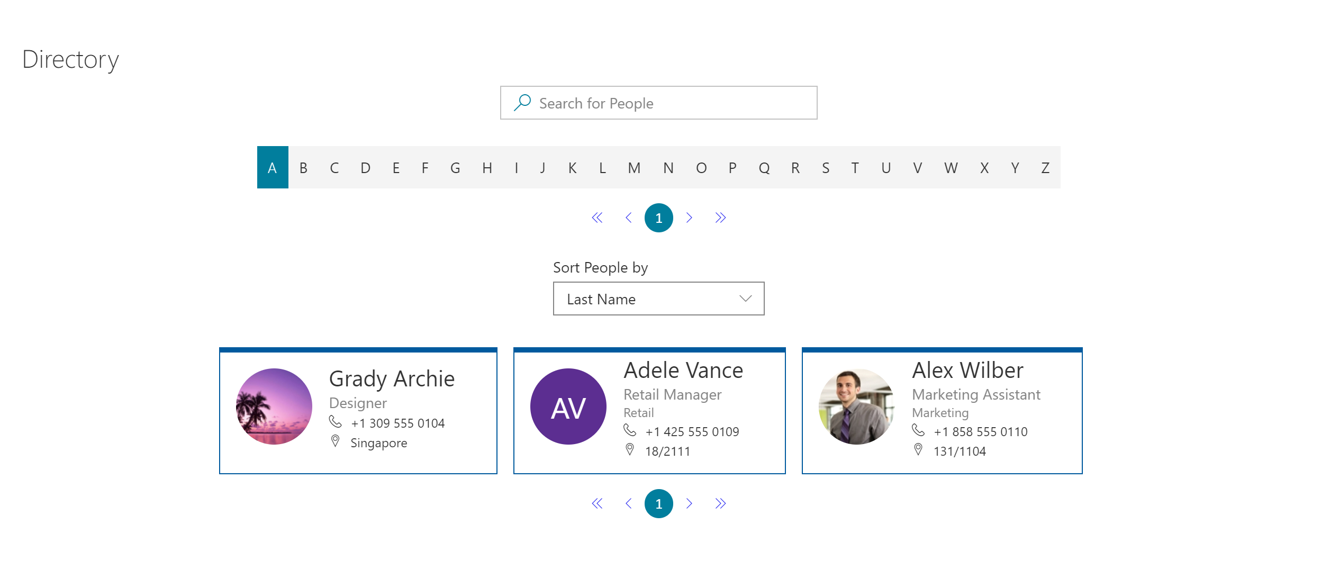Open Alex Wilber's profile photo
This screenshot has height=569, width=1321.
pos(857,407)
